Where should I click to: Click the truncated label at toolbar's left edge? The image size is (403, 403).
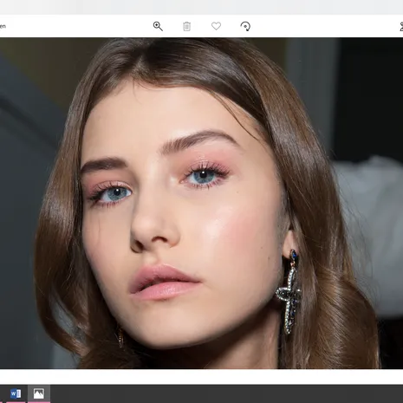click(x=3, y=26)
